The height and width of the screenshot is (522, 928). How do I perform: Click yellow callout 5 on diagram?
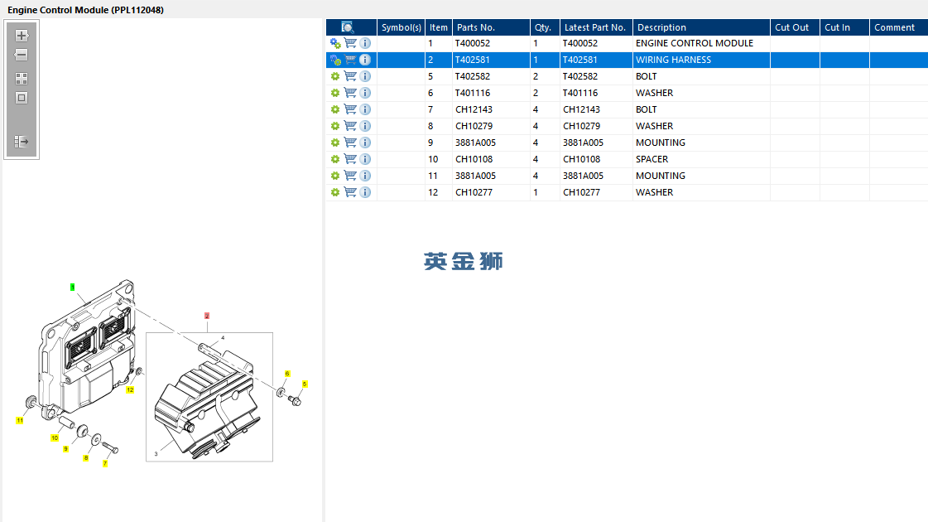click(305, 384)
